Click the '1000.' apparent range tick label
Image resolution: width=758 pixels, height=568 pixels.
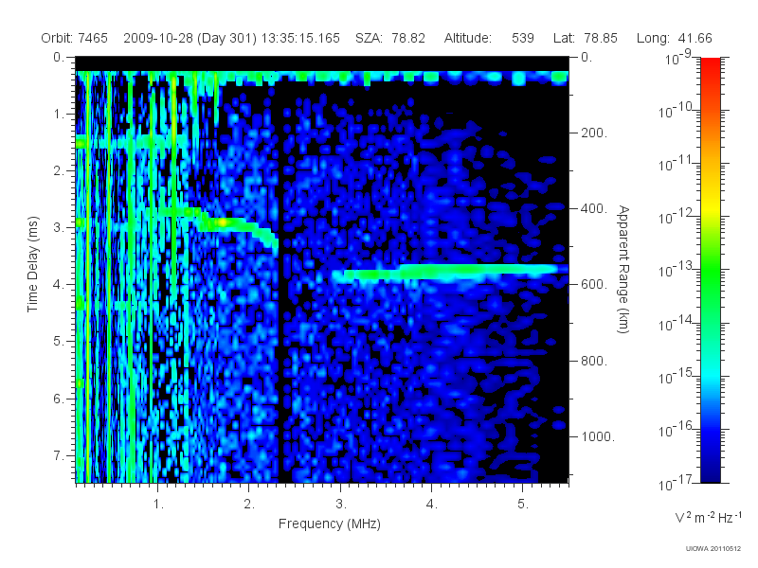pos(597,436)
